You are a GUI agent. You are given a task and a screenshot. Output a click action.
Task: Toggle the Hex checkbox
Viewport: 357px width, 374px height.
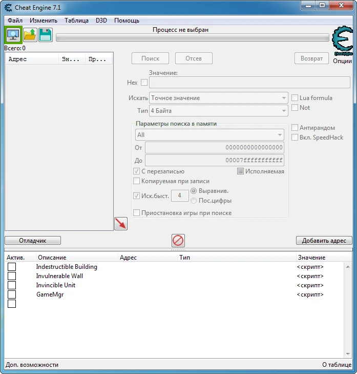tap(144, 83)
